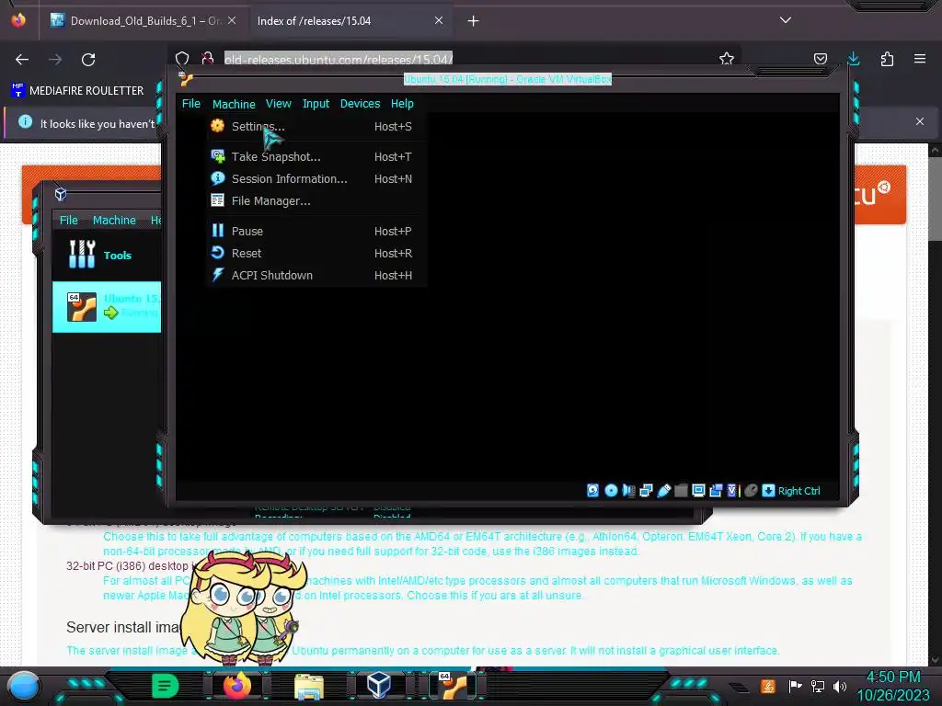Close the Download_Old_Builds_6_1 tab
The image size is (942, 706).
coord(232,20)
